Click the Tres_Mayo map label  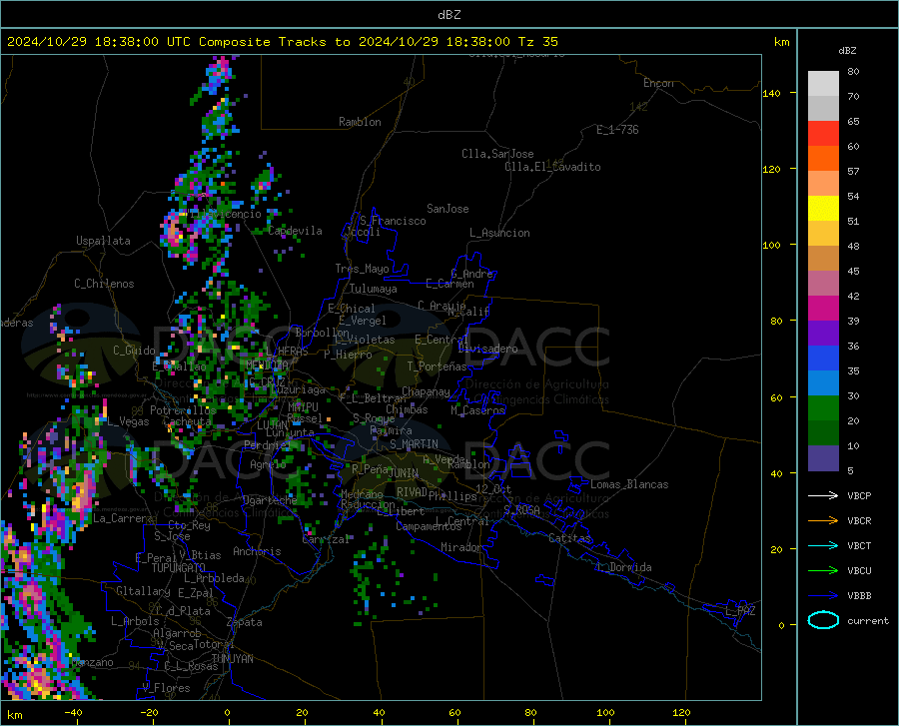(362, 269)
